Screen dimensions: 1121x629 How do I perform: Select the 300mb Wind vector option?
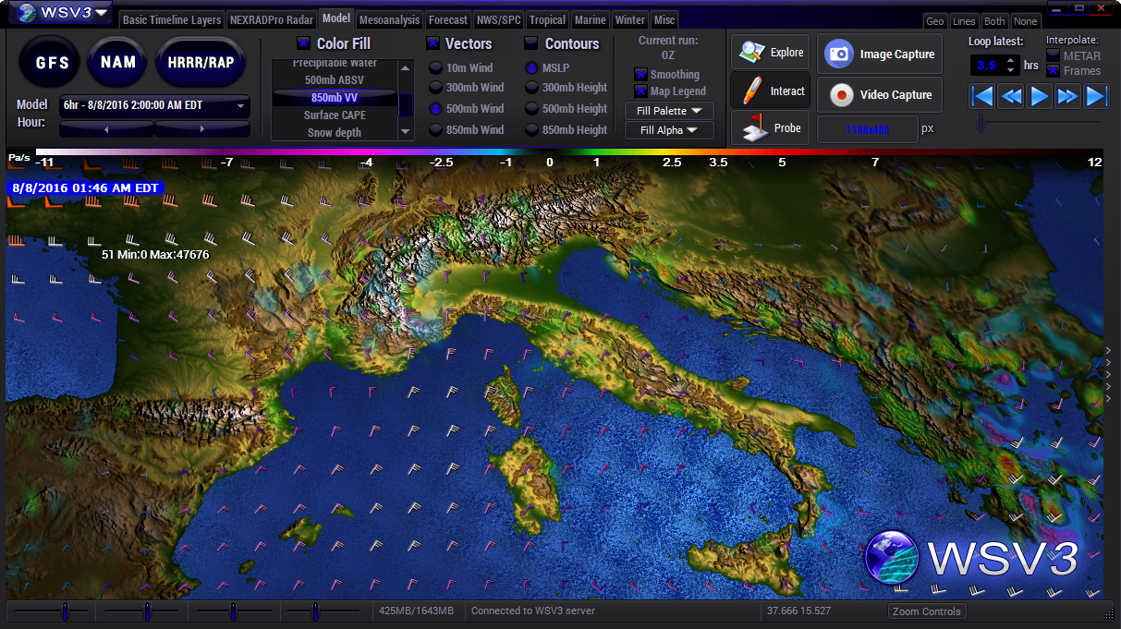435,88
